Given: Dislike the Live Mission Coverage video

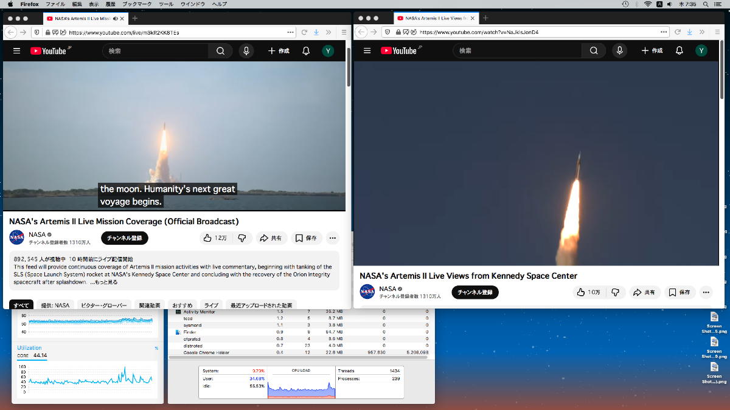Looking at the screenshot, I should [242, 238].
